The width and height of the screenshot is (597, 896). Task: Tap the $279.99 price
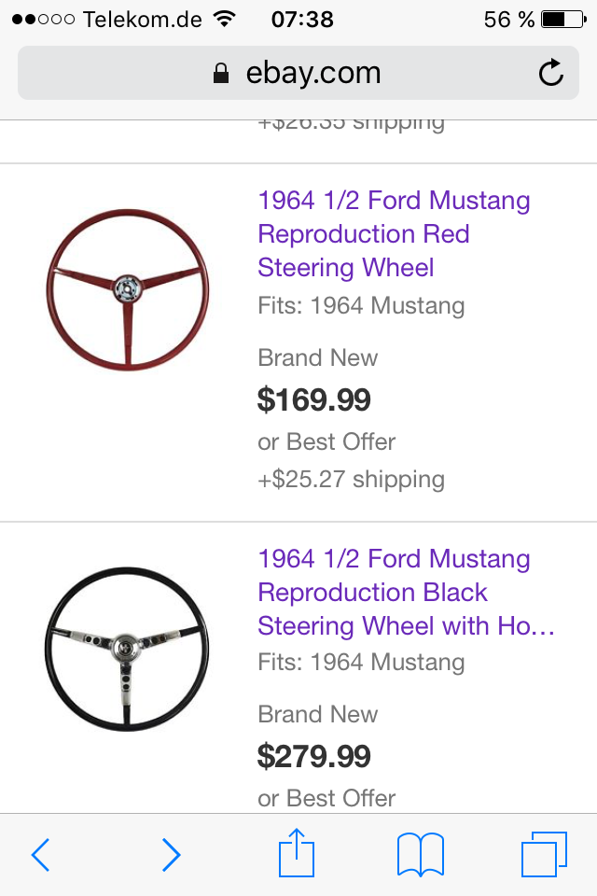tap(314, 757)
